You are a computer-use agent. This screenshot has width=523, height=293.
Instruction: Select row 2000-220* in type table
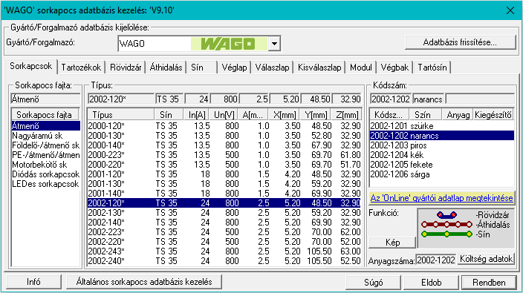(224, 165)
